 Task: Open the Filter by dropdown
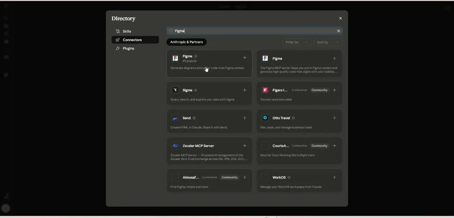click(297, 42)
